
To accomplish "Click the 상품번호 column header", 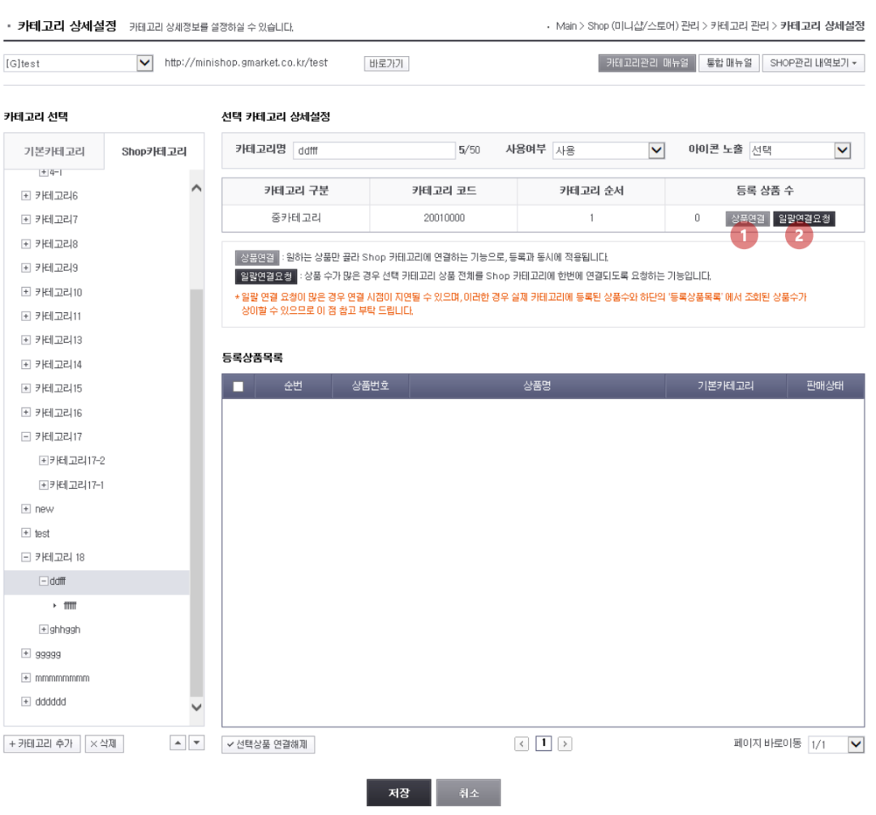I will tap(371, 386).
